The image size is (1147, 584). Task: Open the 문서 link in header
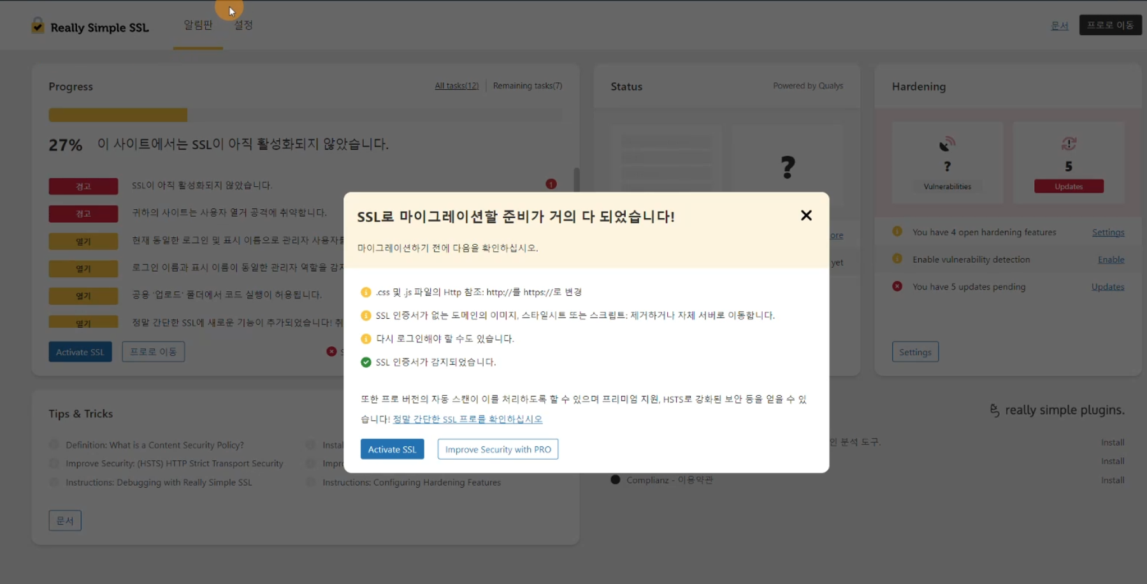coord(1059,26)
